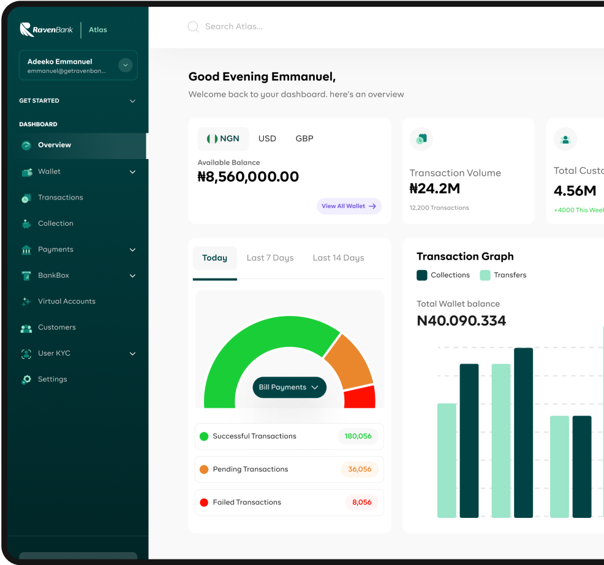Open the Customers sidebar icon
Screen dimensions: 604x565
(x=26, y=327)
